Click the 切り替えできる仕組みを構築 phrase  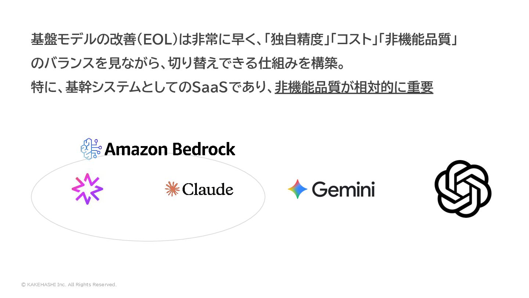click(x=256, y=64)
